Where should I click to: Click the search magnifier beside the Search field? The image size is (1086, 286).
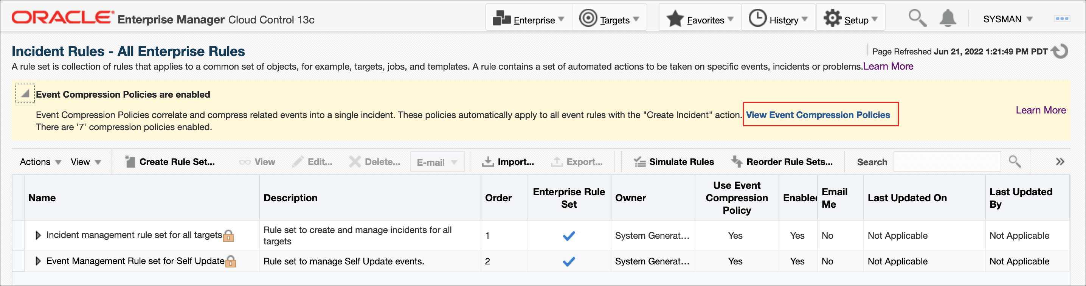pos(1015,162)
